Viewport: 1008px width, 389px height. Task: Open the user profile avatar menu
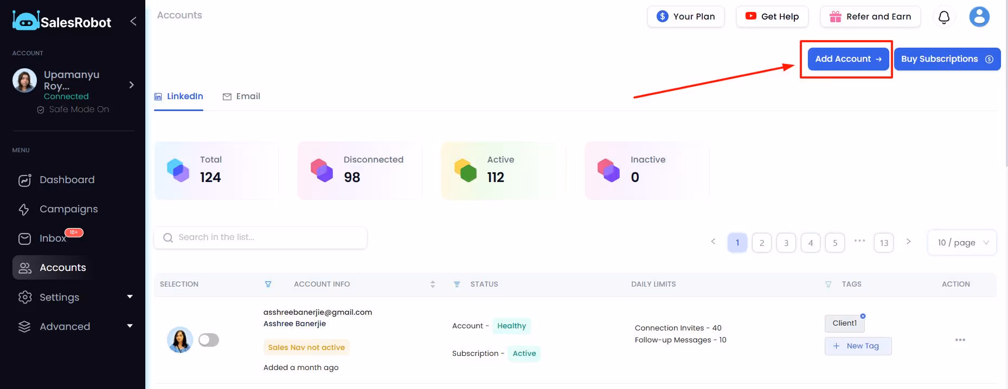[x=979, y=17]
